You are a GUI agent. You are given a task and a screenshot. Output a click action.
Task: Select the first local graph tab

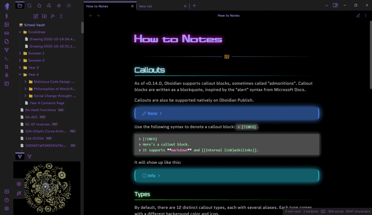(20, 157)
